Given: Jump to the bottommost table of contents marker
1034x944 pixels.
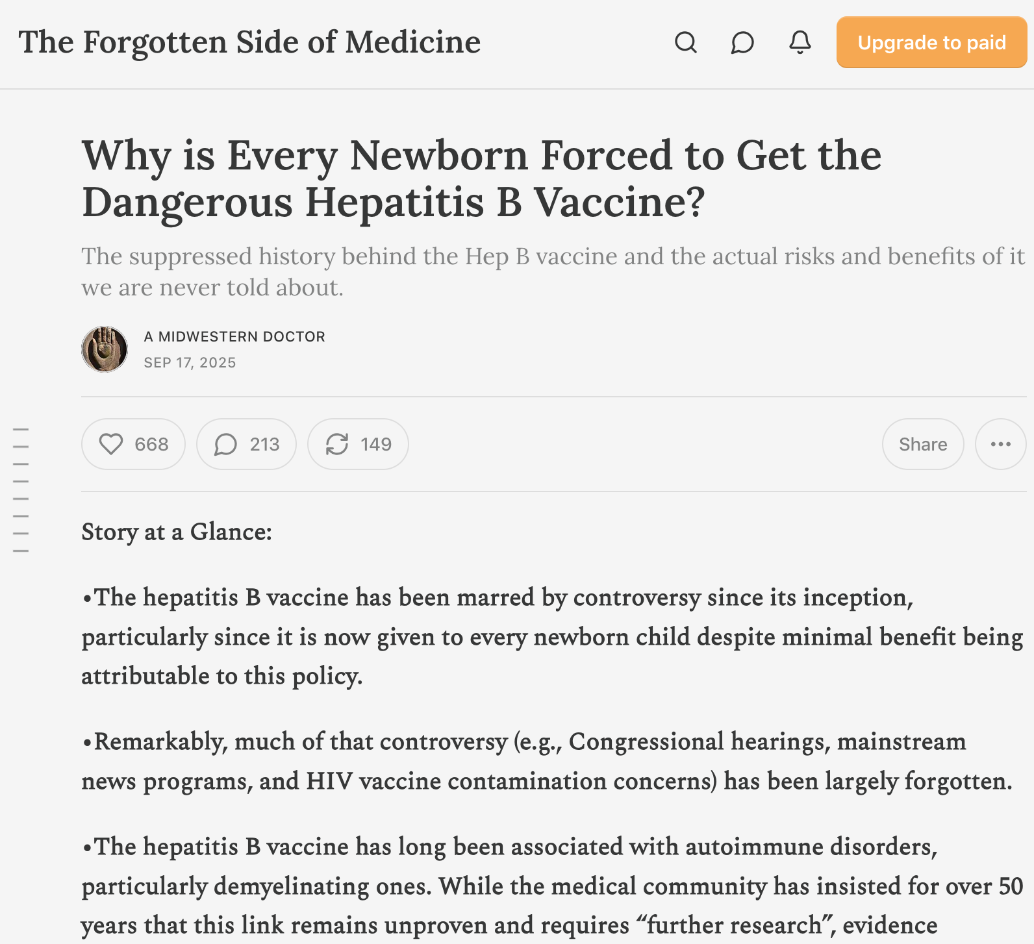Looking at the screenshot, I should pyautogui.click(x=21, y=551).
